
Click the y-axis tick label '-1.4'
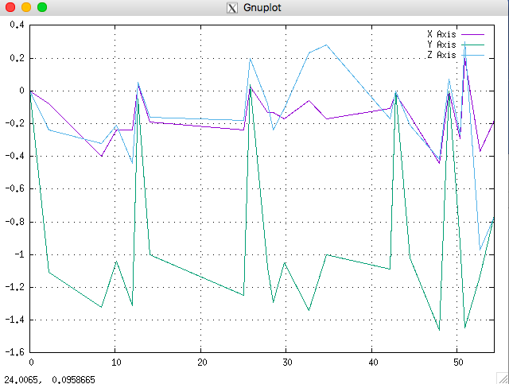[15, 320]
